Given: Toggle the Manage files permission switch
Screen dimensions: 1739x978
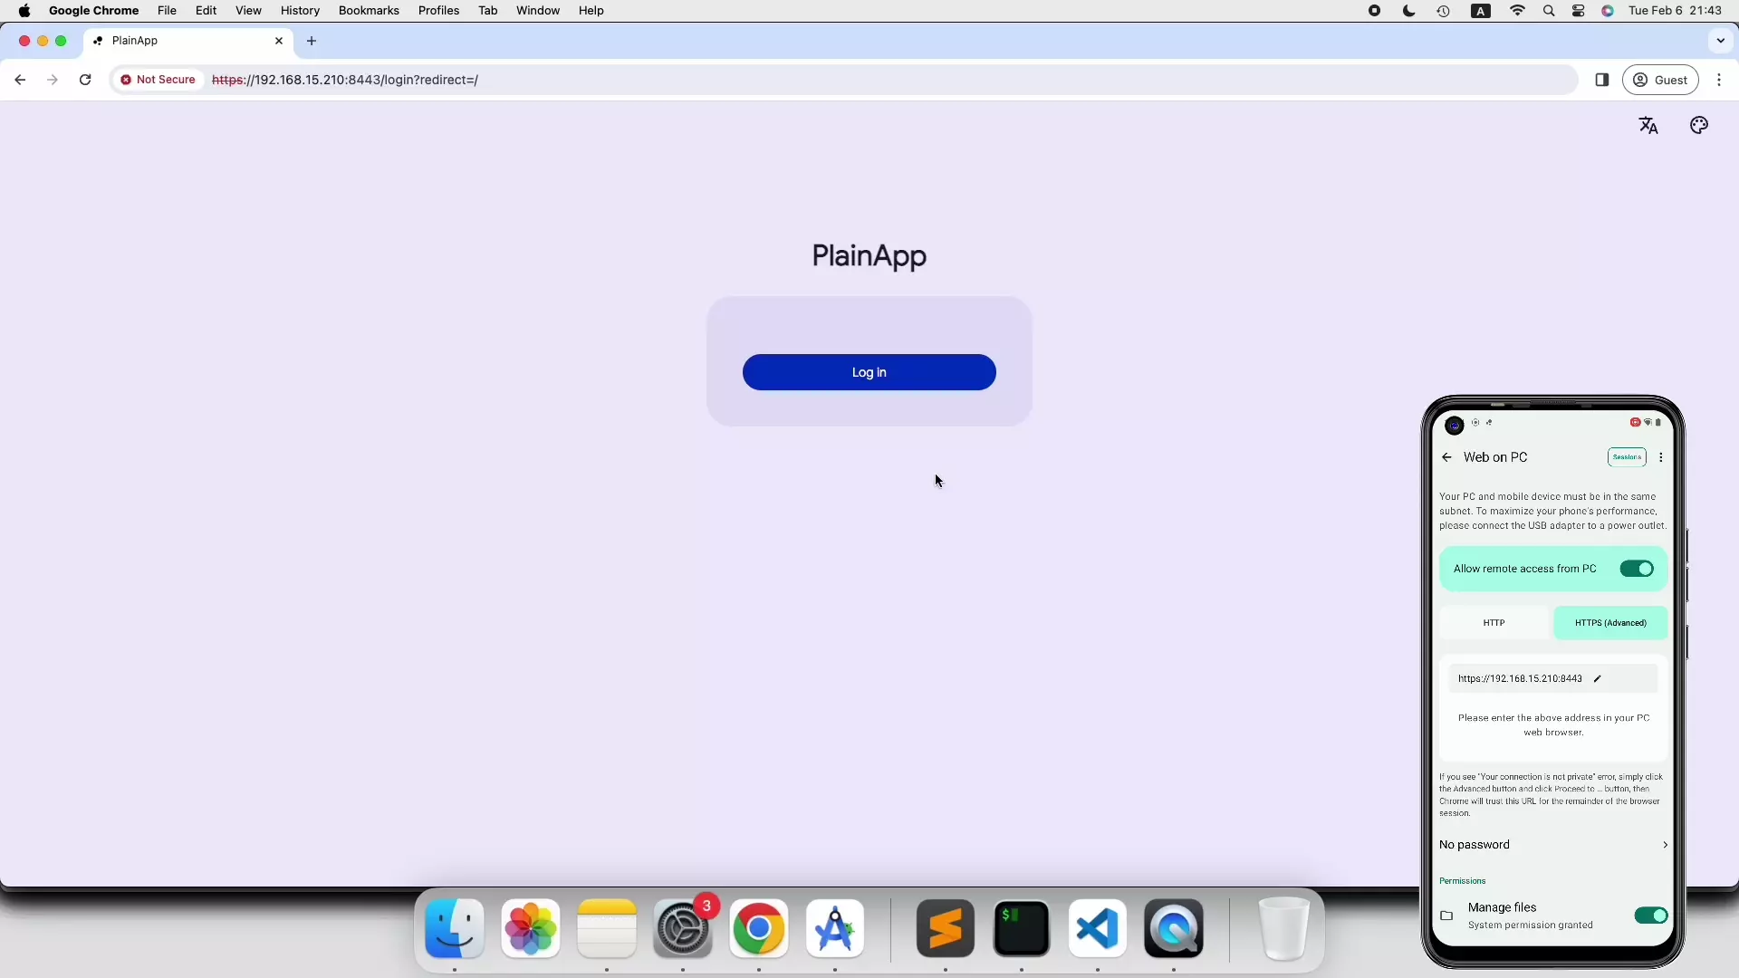Looking at the screenshot, I should point(1650,916).
